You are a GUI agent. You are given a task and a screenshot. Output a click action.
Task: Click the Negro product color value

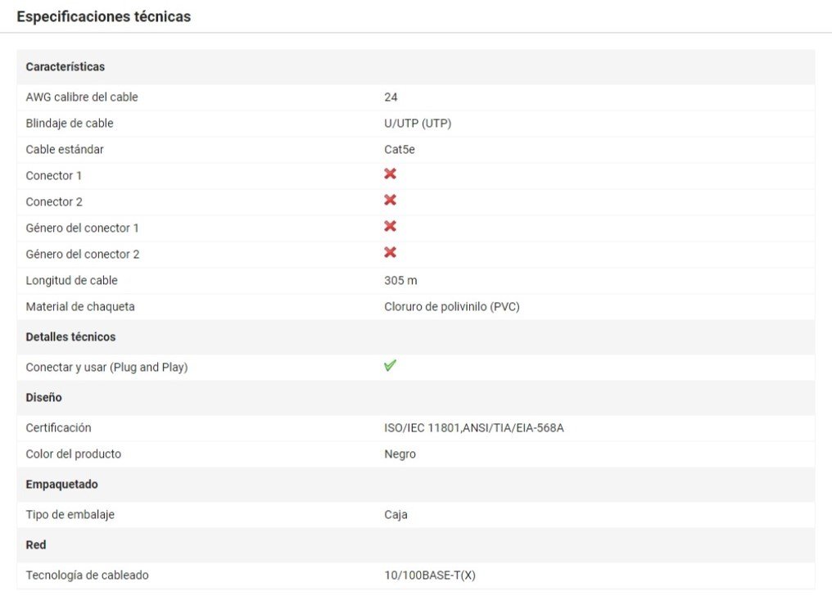click(x=400, y=454)
